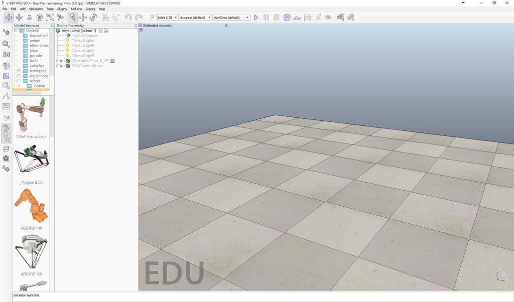Toggle threaded rendering rocket icon
The width and height of the screenshot is (514, 302).
(x=318, y=18)
